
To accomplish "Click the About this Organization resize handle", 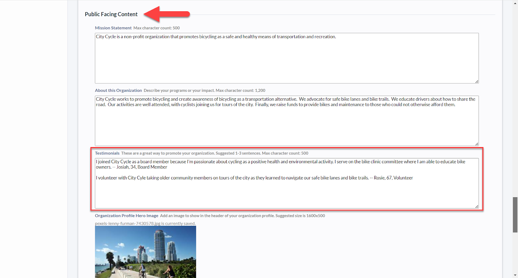I will pos(477,144).
